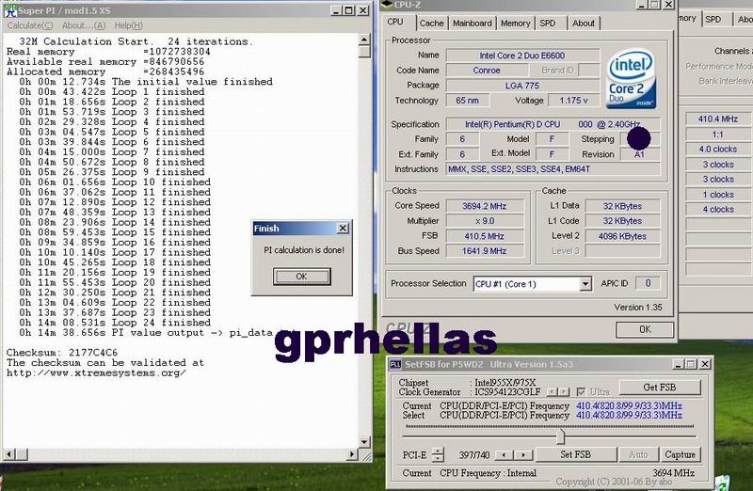
Task: Click the OK button in CPU-Z
Action: [x=645, y=329]
